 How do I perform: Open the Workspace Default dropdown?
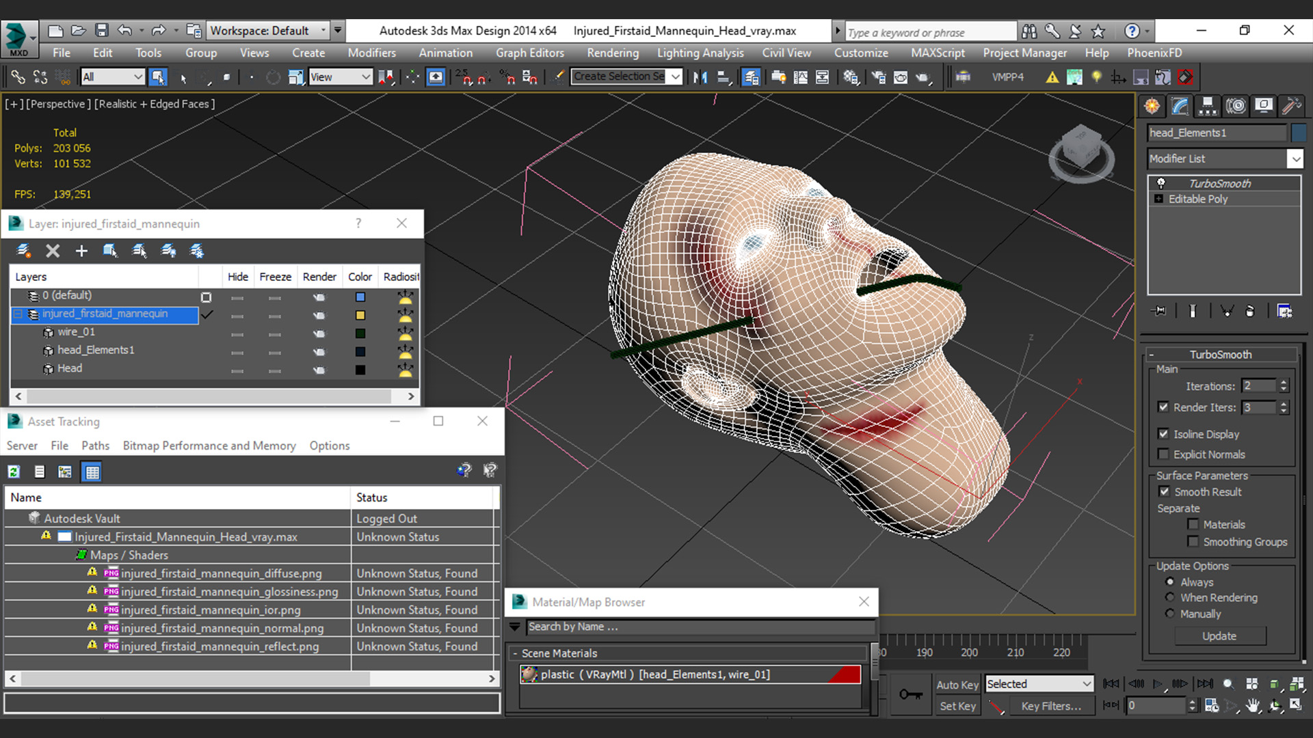268,31
